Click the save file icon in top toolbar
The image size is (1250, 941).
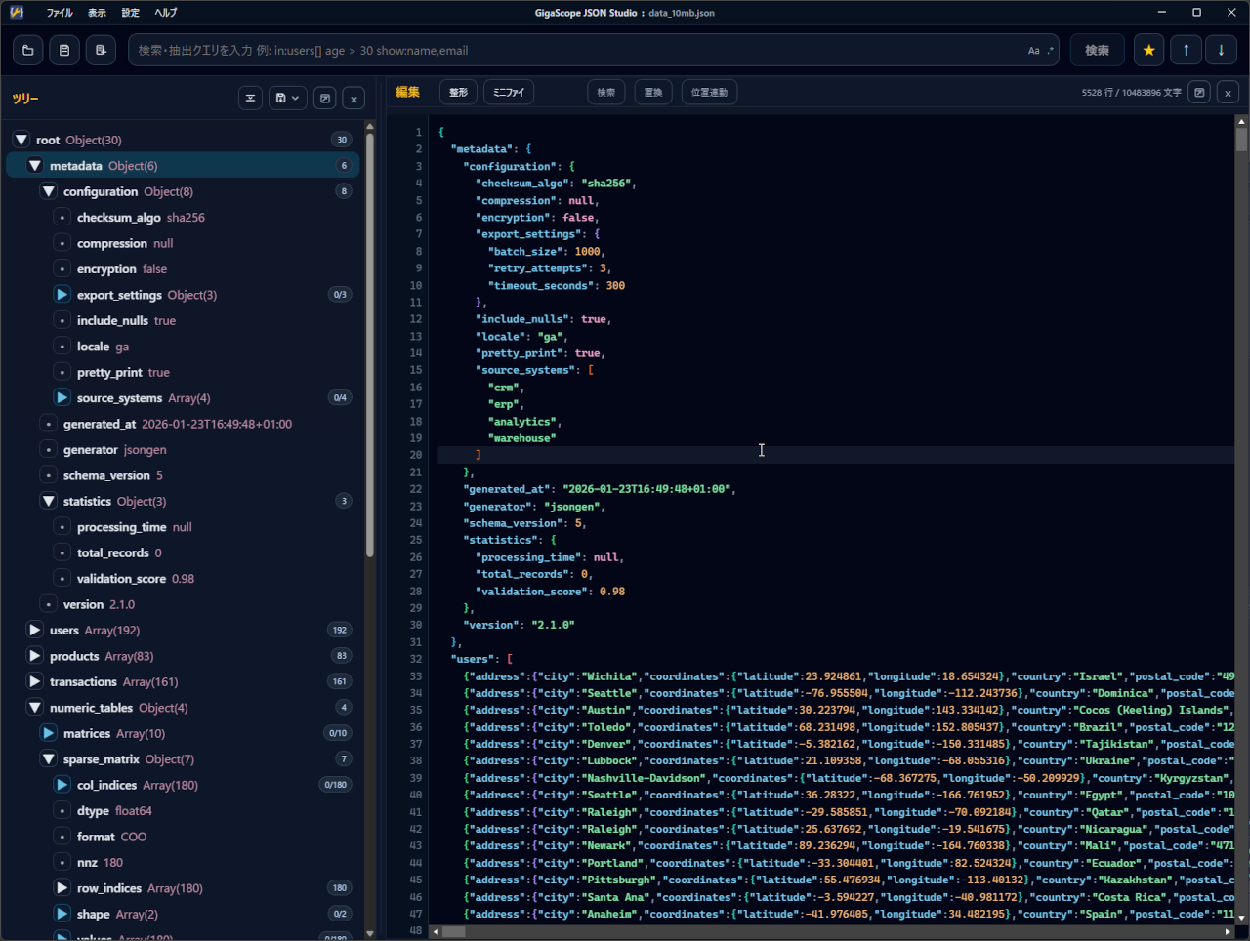tap(64, 50)
